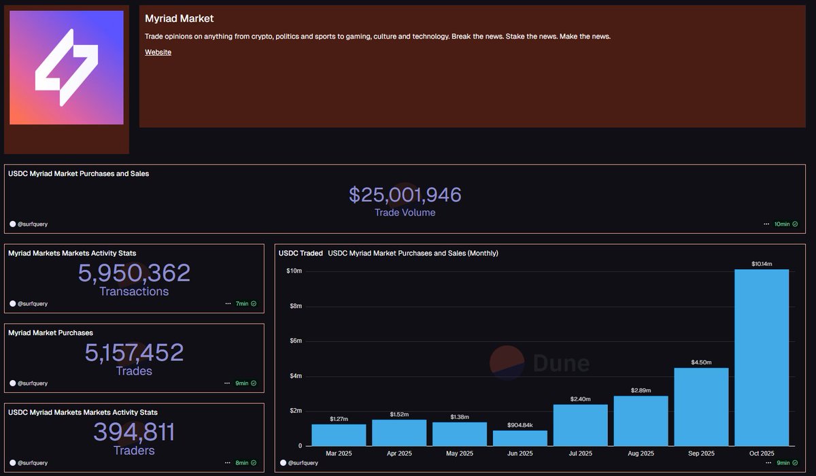This screenshot has height=476, width=816.
Task: Open 'USDC Myriad Markets Markets Activity Stats' title
Action: [x=82, y=412]
